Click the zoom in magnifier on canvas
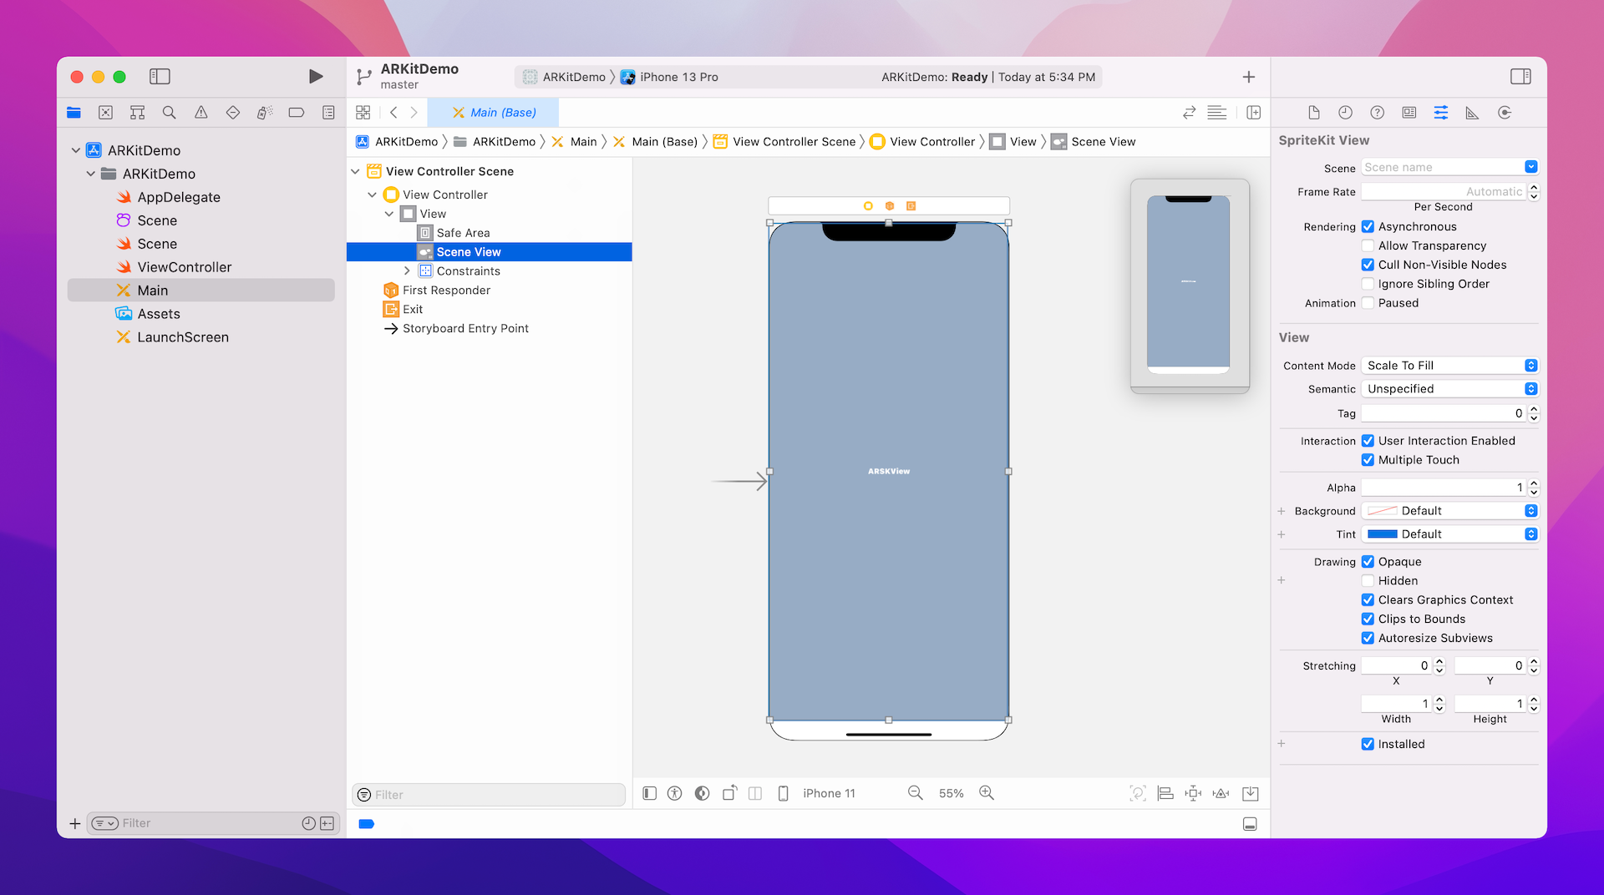 click(x=987, y=793)
